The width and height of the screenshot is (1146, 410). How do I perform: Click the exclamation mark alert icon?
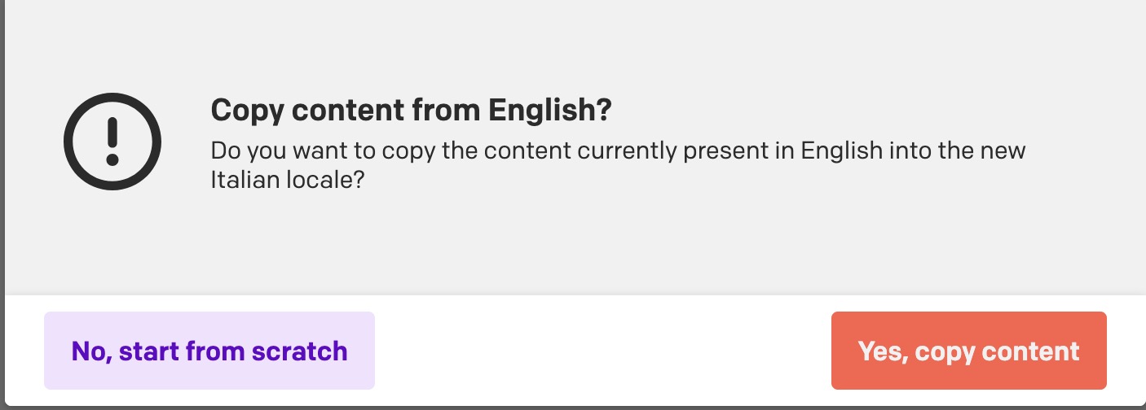point(112,142)
